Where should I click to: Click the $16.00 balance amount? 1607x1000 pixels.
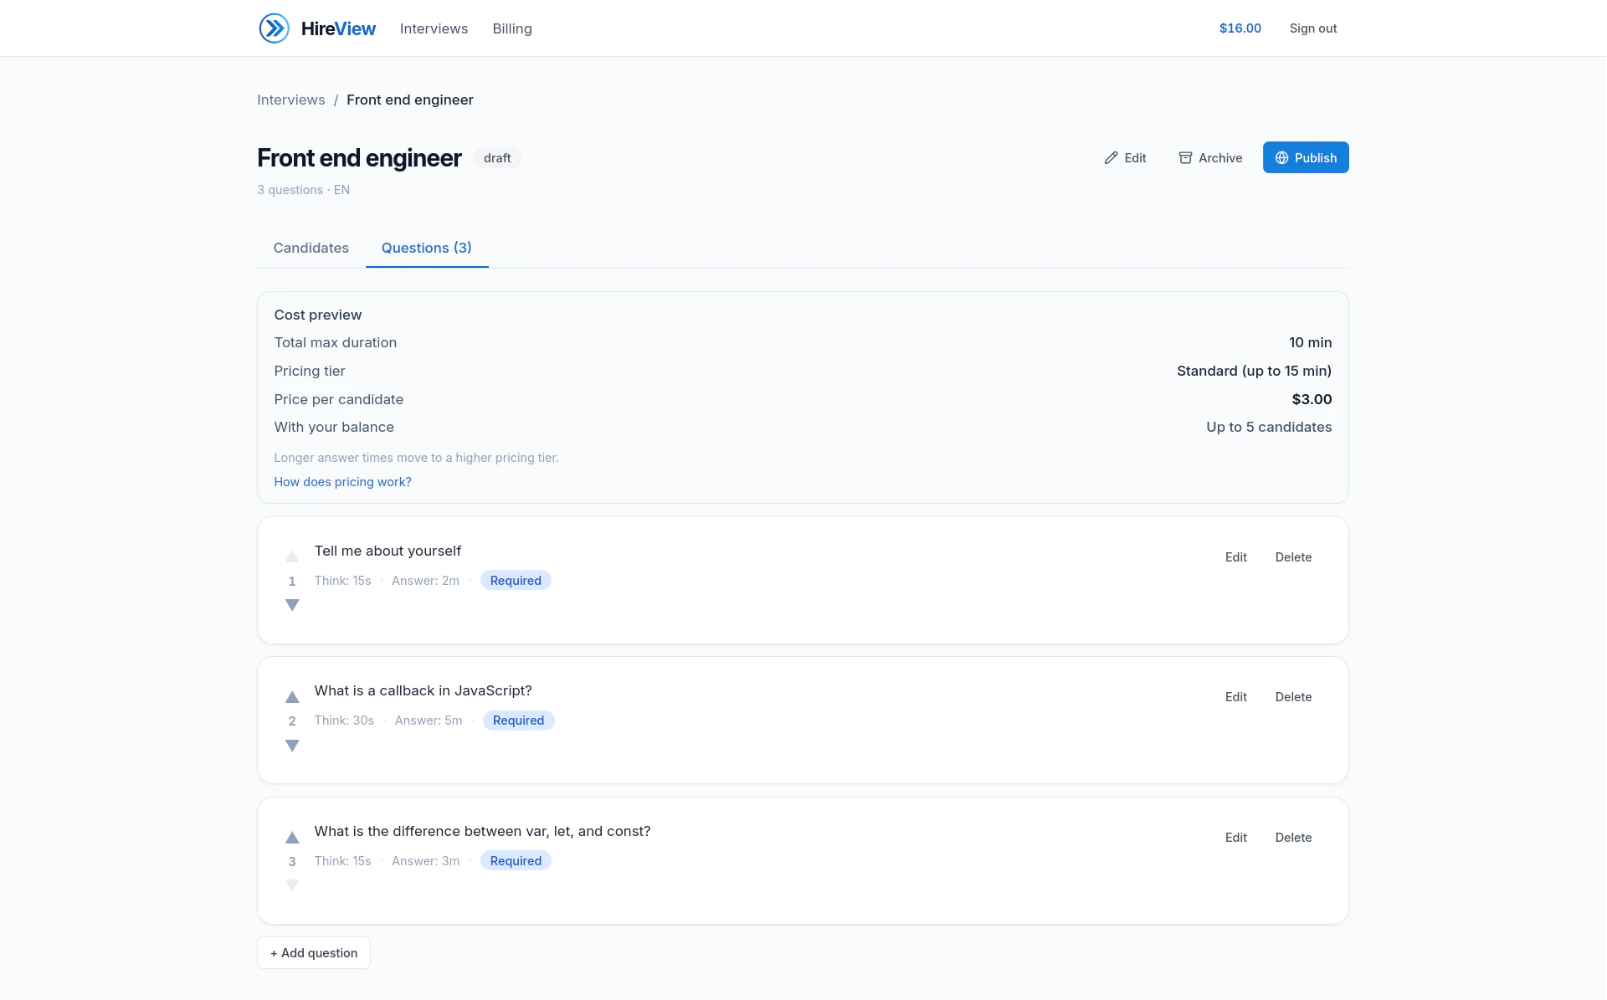[x=1240, y=28]
